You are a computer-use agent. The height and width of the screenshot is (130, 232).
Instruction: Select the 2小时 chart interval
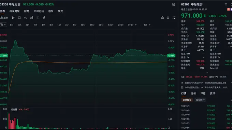(120, 25)
